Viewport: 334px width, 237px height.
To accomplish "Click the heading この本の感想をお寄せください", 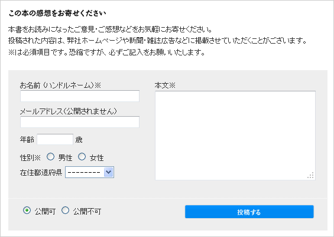I will (57, 14).
